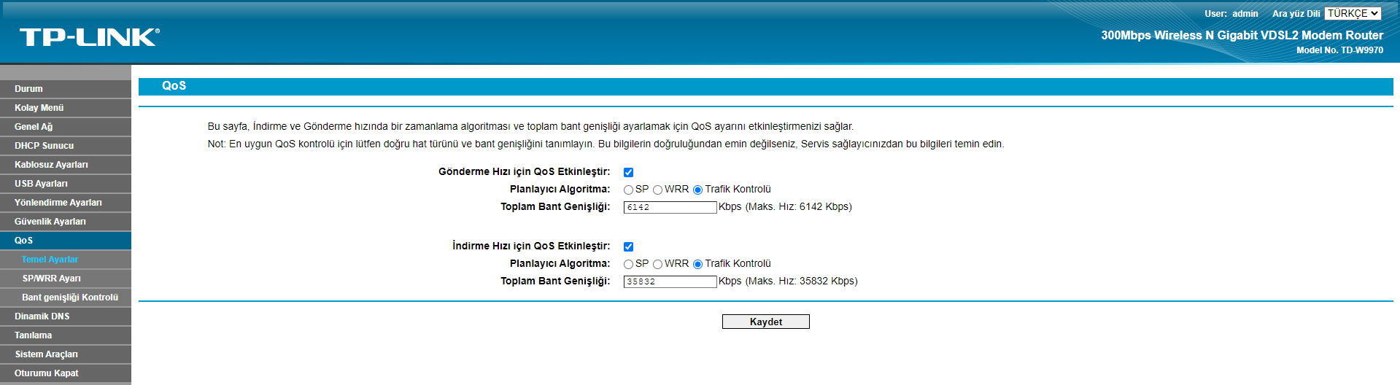Select Trafik Kontrolü for upload scheduler

pos(697,190)
